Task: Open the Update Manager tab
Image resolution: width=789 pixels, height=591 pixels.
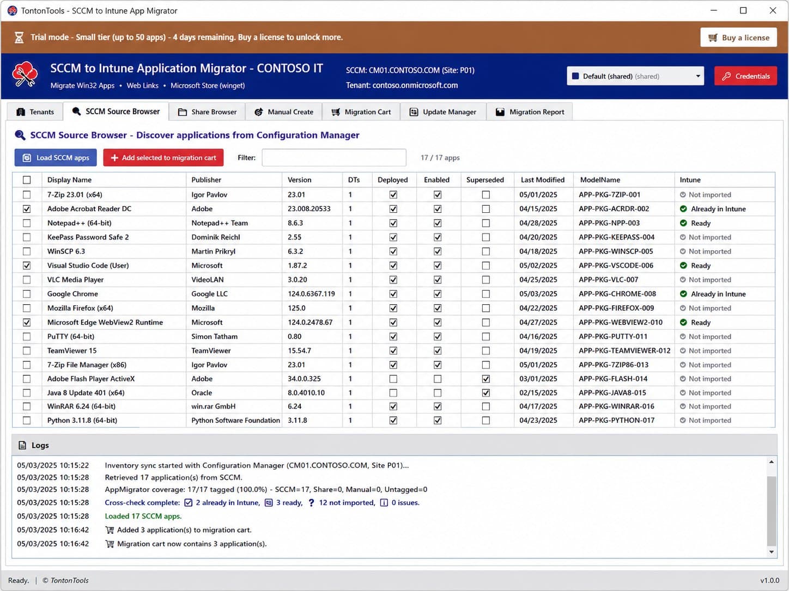Action: click(x=443, y=112)
